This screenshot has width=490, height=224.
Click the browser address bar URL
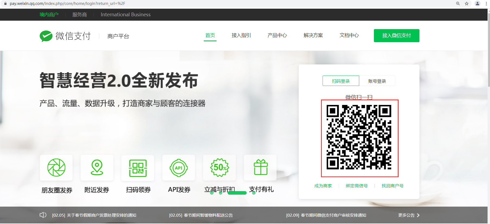(68, 4)
